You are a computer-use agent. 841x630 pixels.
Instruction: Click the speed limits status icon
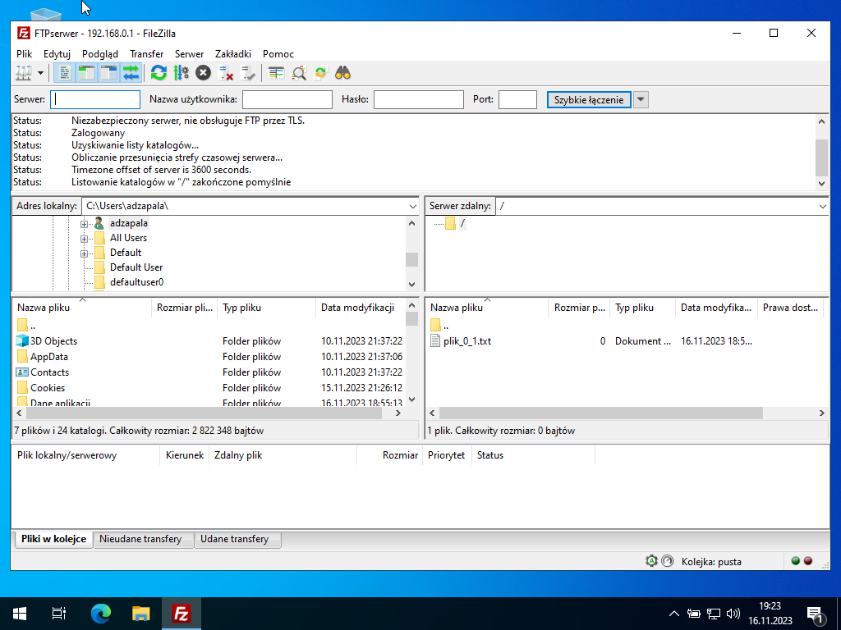(667, 561)
